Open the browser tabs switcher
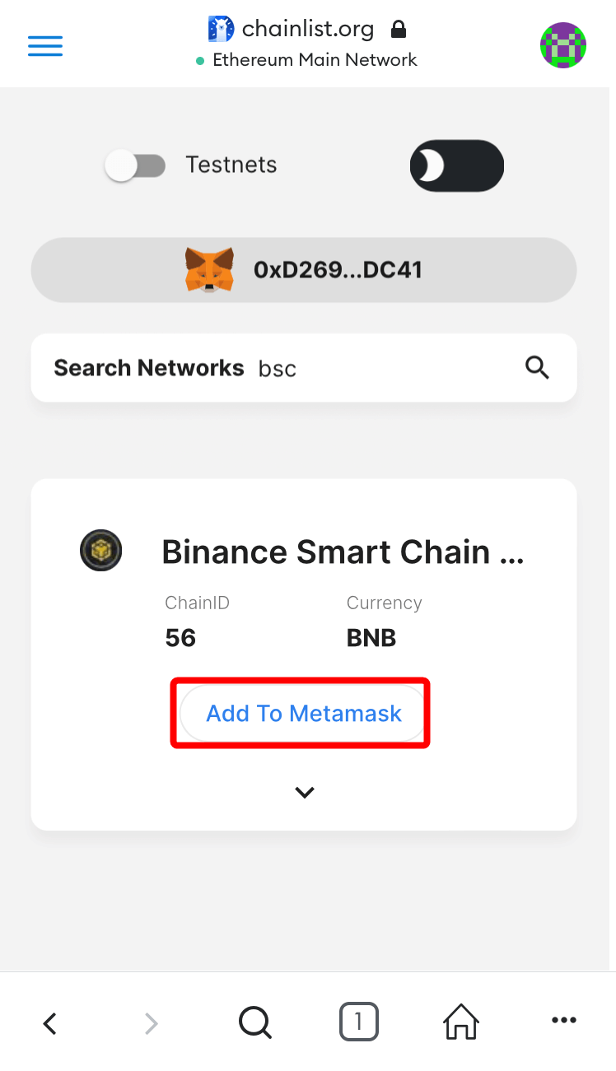Image resolution: width=616 pixels, height=1071 pixels. pyautogui.click(x=358, y=1022)
